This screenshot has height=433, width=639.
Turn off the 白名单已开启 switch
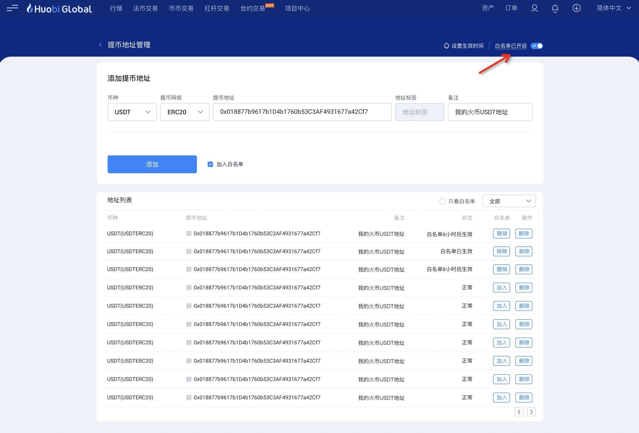tap(537, 46)
